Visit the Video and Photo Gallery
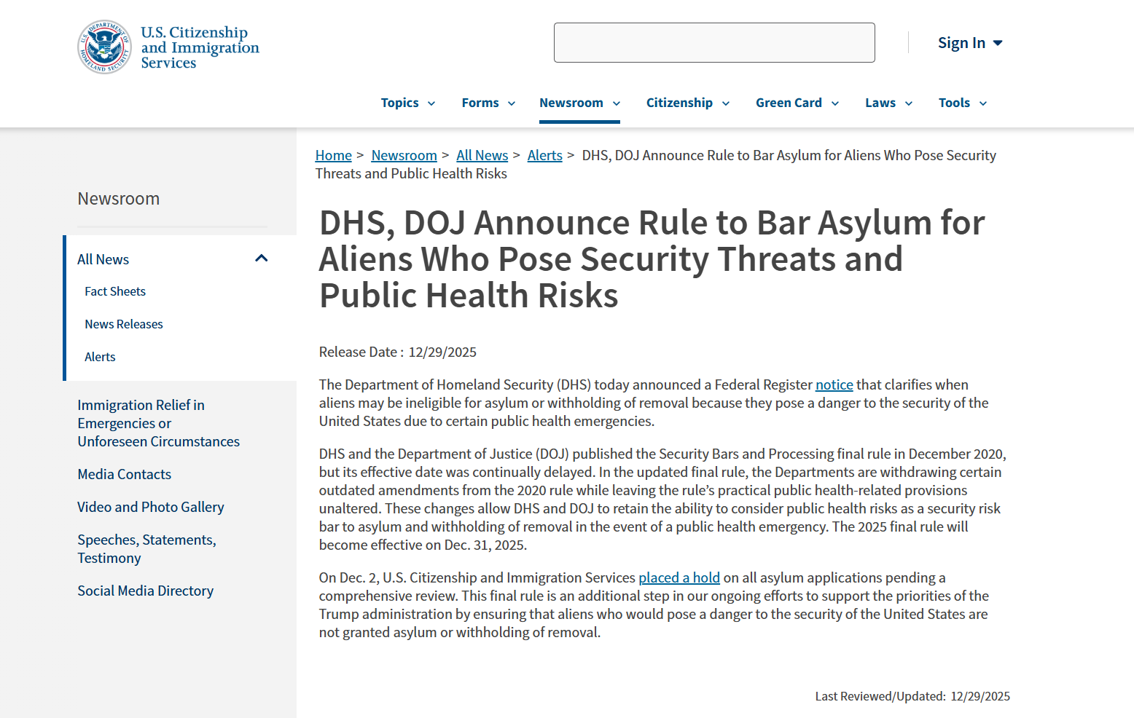The width and height of the screenshot is (1134, 718). tap(151, 507)
